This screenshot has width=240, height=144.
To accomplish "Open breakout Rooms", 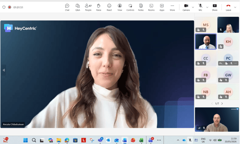I will [x=151, y=7].
